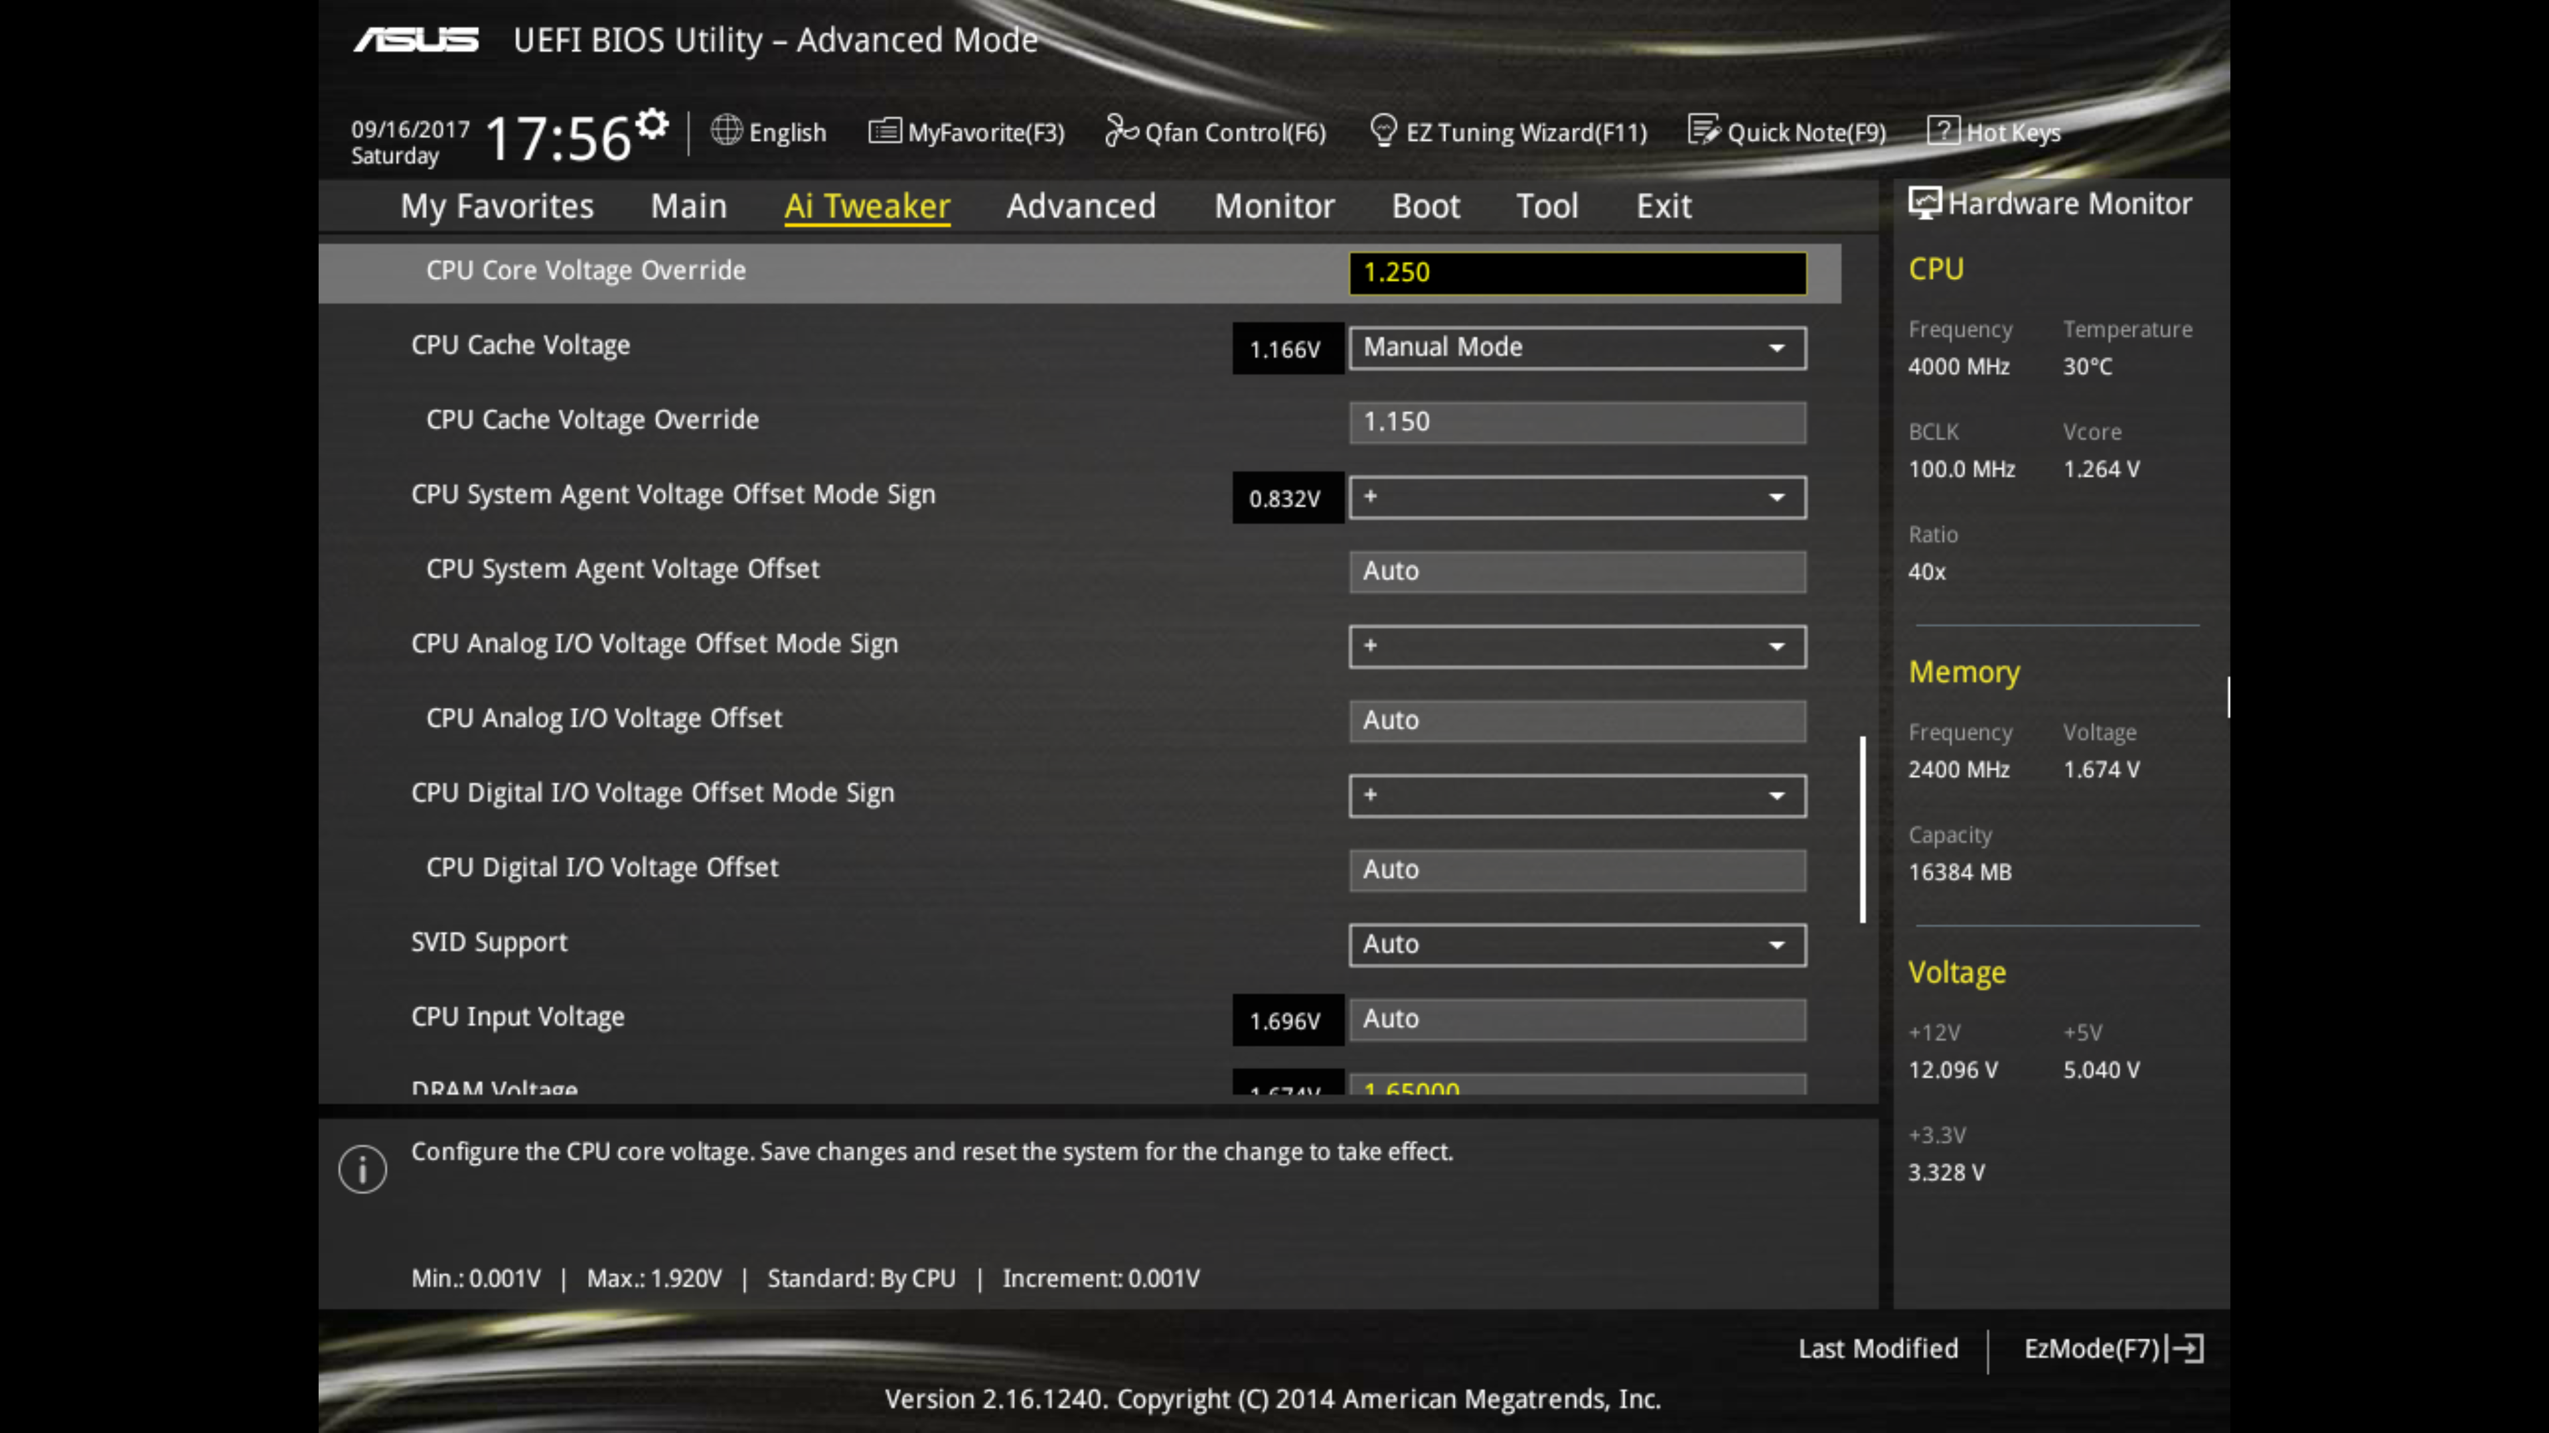Click the 12.096 V reading
The height and width of the screenshot is (1433, 2549).
point(1952,1070)
